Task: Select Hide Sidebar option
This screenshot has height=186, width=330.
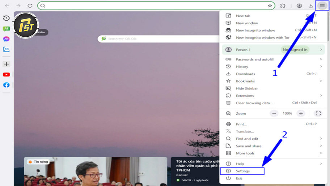Action: point(273,88)
